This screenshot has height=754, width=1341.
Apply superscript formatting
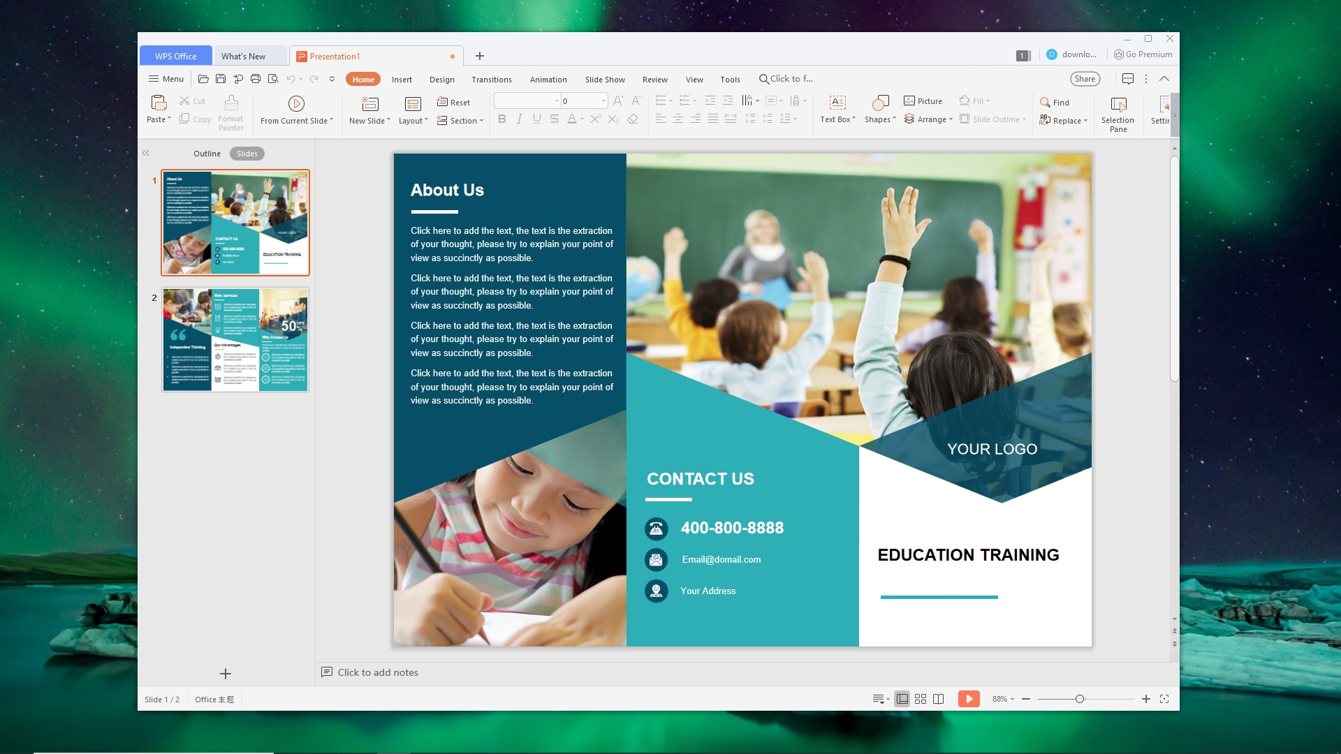(x=595, y=119)
